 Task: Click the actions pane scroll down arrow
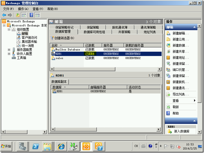click(x=199, y=132)
